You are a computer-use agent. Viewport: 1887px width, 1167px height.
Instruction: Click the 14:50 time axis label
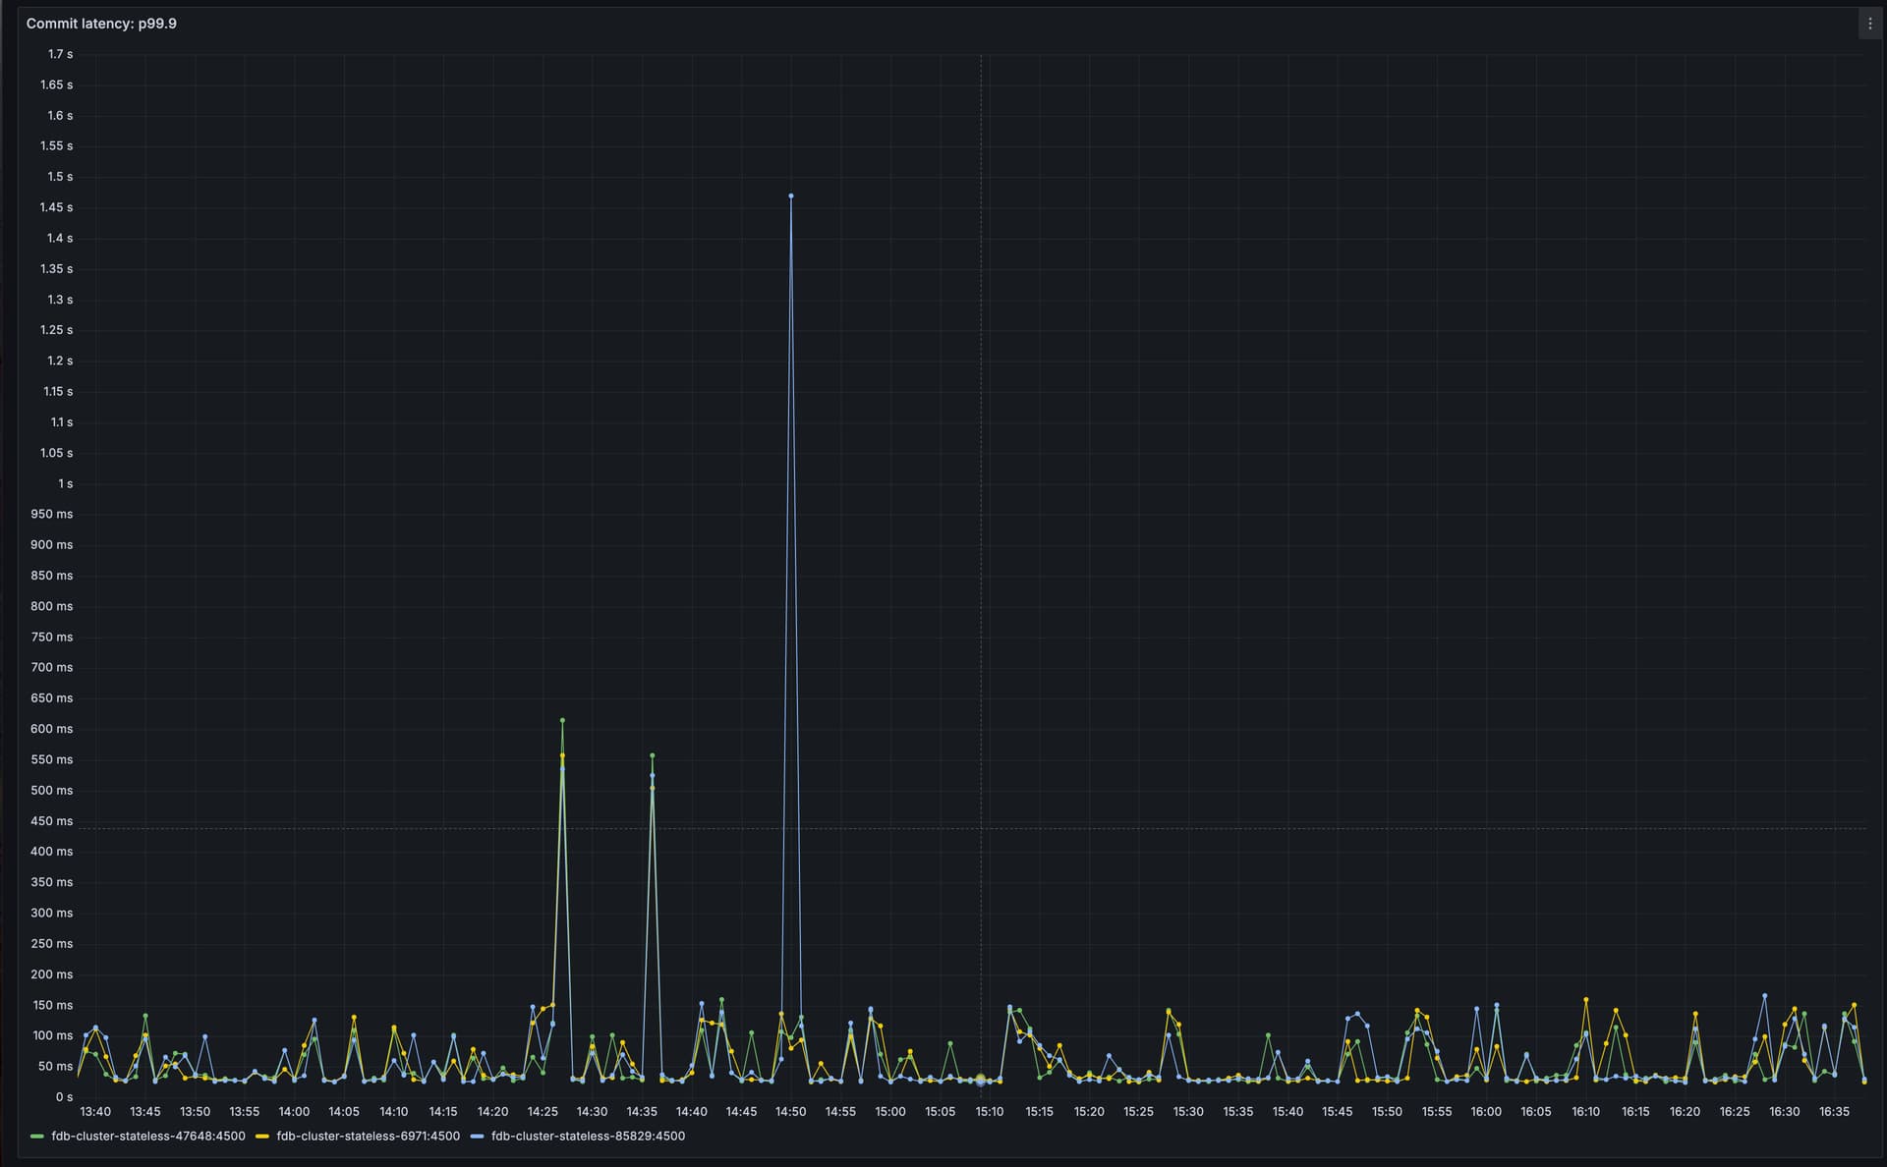[x=790, y=1112]
